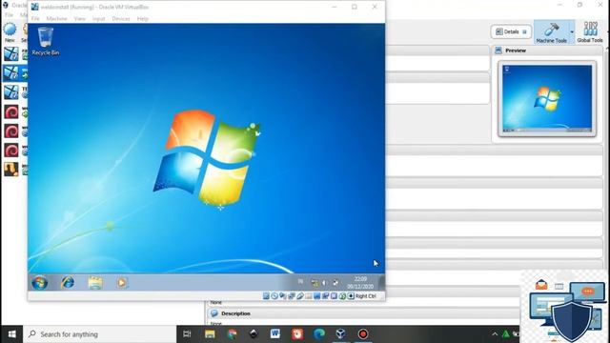
Task: Collapse the Preview section header
Action: [x=548, y=50]
